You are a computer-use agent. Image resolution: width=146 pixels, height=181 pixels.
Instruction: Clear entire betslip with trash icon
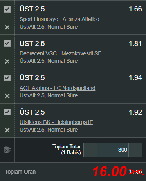tap(7, 150)
